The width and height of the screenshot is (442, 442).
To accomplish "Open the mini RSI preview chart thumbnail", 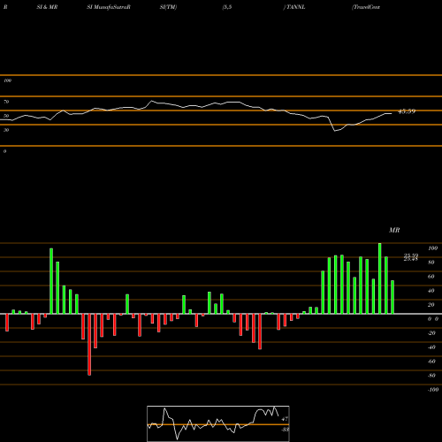I will [218, 423].
